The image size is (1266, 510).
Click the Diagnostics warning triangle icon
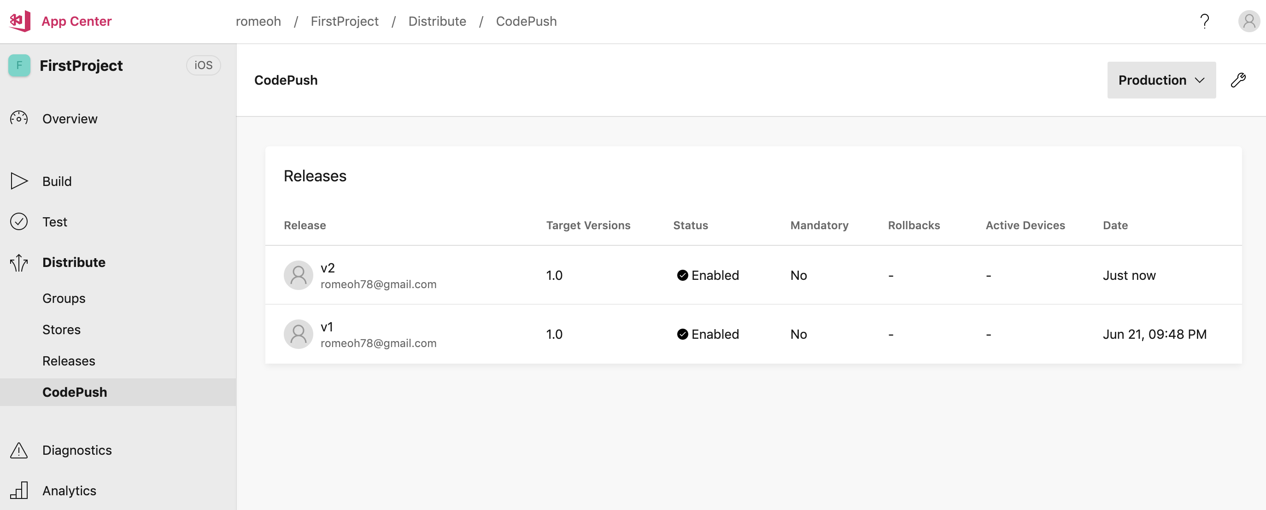click(x=19, y=450)
